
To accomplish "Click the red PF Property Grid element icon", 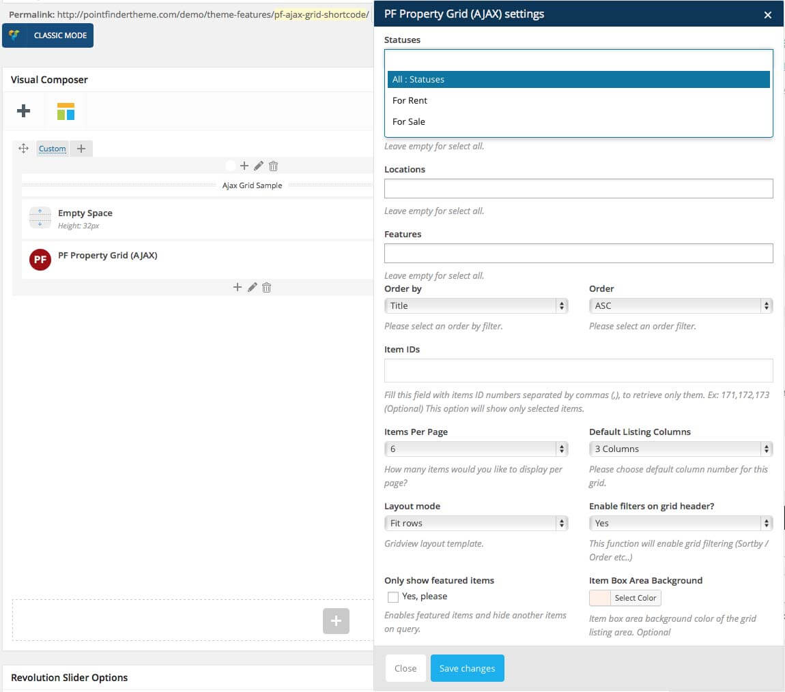I will coord(40,259).
